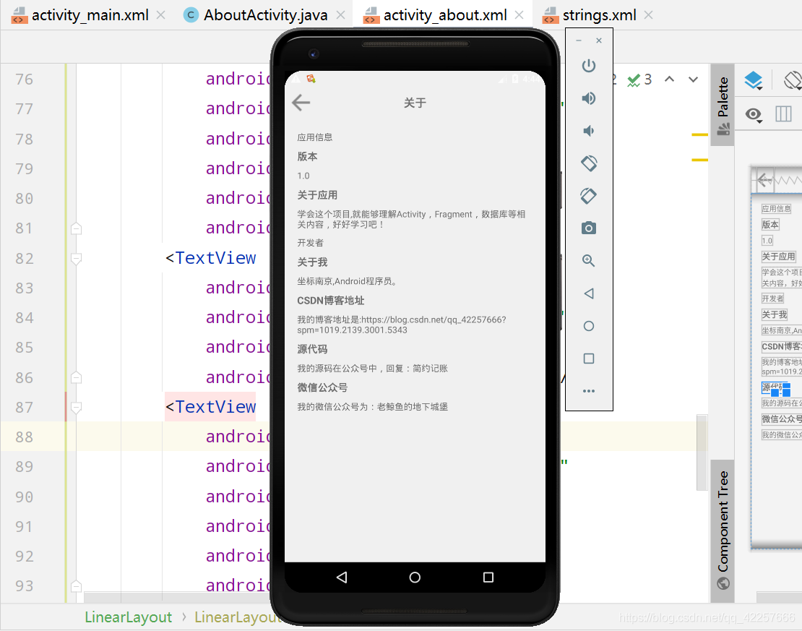Click the emulator volume up icon

(x=589, y=98)
